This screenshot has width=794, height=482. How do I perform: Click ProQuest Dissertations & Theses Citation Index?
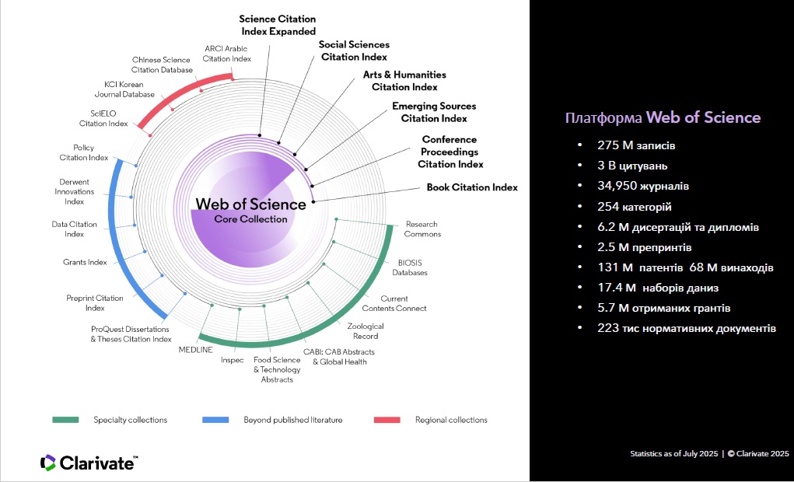[131, 334]
